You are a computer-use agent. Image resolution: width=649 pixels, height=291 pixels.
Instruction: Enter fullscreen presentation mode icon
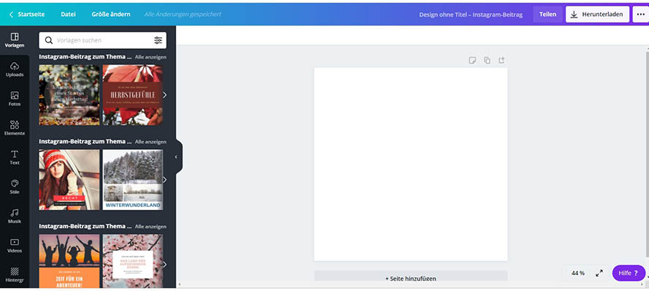click(599, 273)
